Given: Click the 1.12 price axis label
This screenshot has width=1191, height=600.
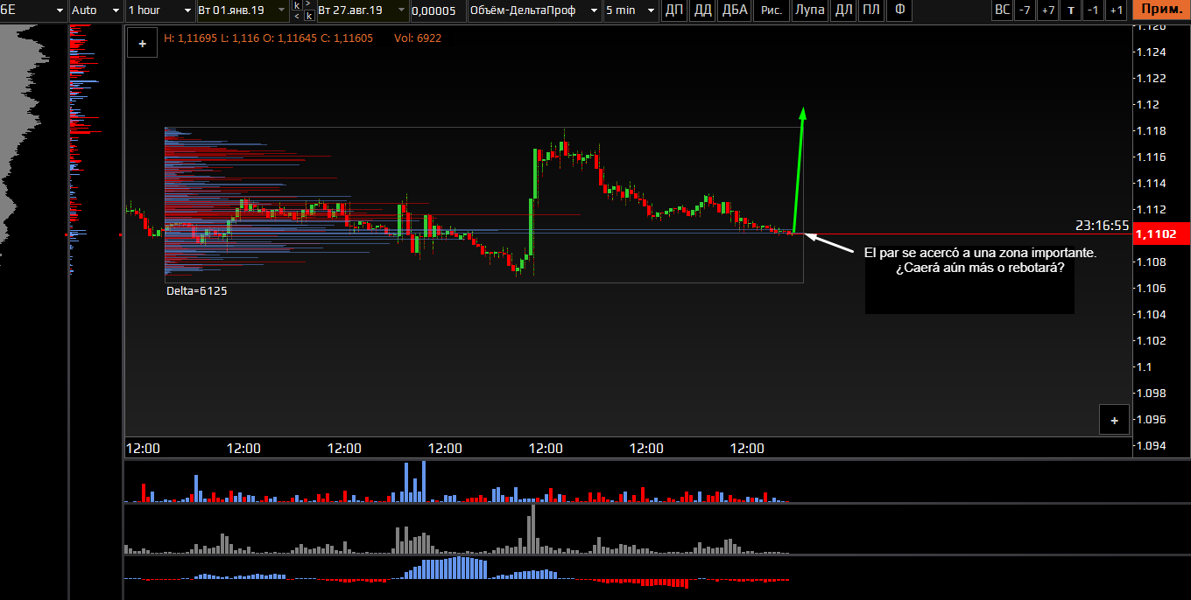Looking at the screenshot, I should [x=1148, y=105].
